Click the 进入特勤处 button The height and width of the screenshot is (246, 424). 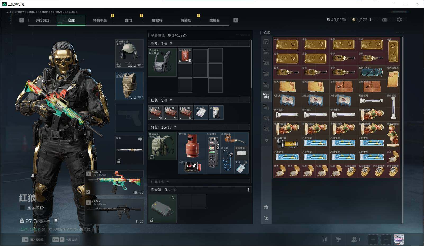click(x=33, y=240)
